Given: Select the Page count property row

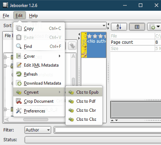Looking at the screenshot, I should pyautogui.click(x=136, y=42).
